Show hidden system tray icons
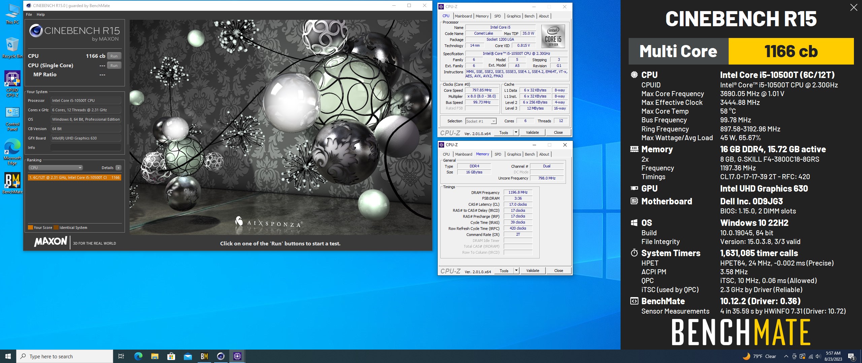The image size is (862, 363). [786, 356]
